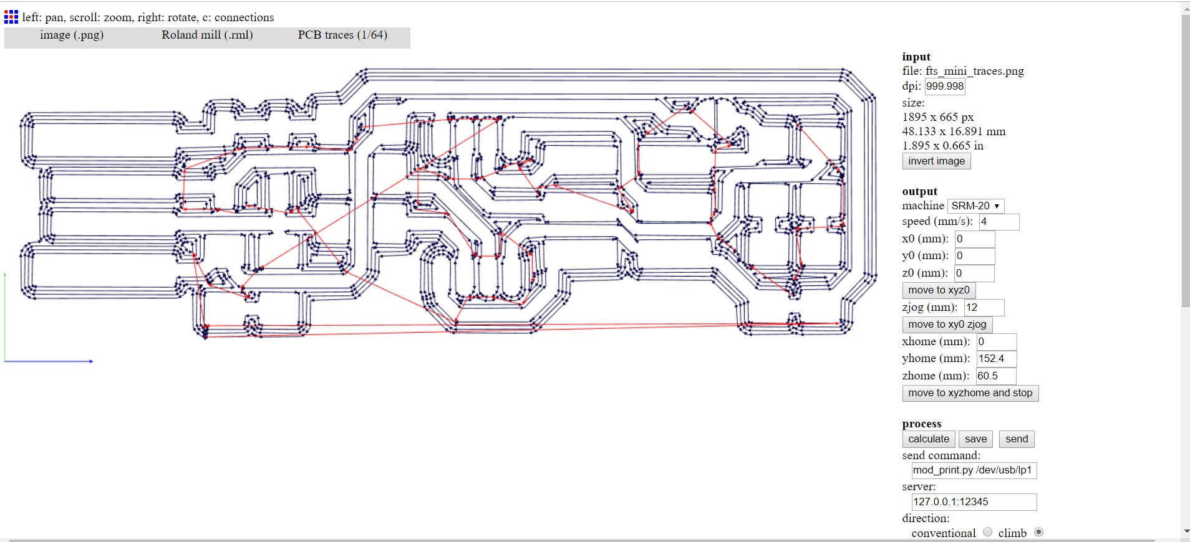The image size is (1190, 542).
Task: Click the send command input field
Action: click(x=974, y=470)
